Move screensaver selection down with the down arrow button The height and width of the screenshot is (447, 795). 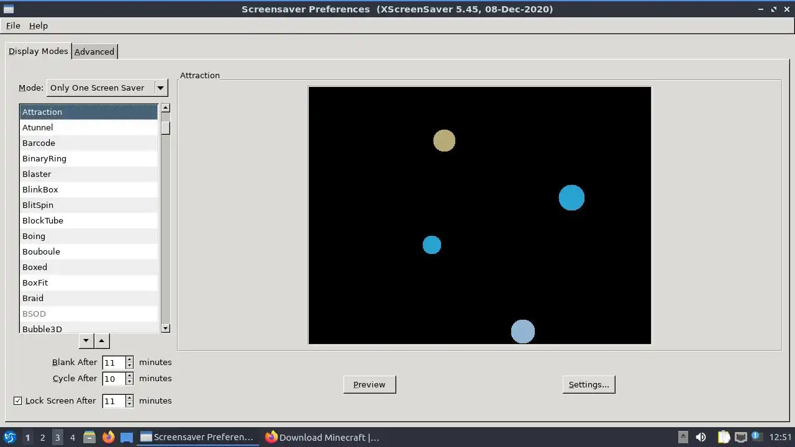tap(86, 340)
